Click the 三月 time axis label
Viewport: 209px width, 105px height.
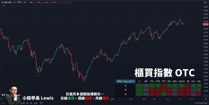tap(131, 99)
